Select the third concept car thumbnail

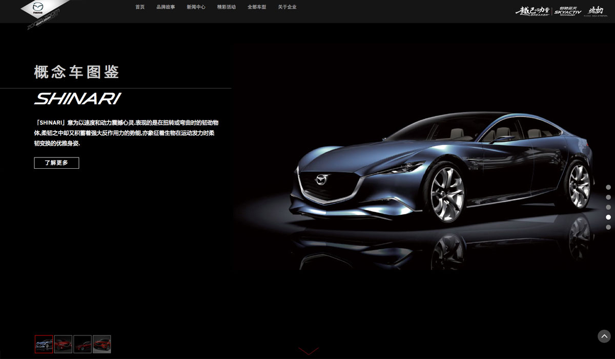tap(83, 344)
